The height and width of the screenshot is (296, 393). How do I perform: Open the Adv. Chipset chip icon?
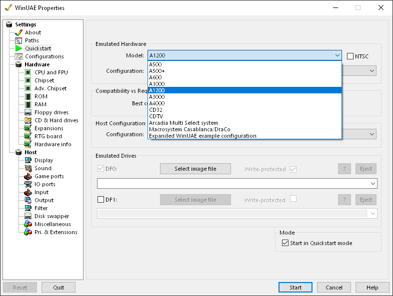point(28,88)
